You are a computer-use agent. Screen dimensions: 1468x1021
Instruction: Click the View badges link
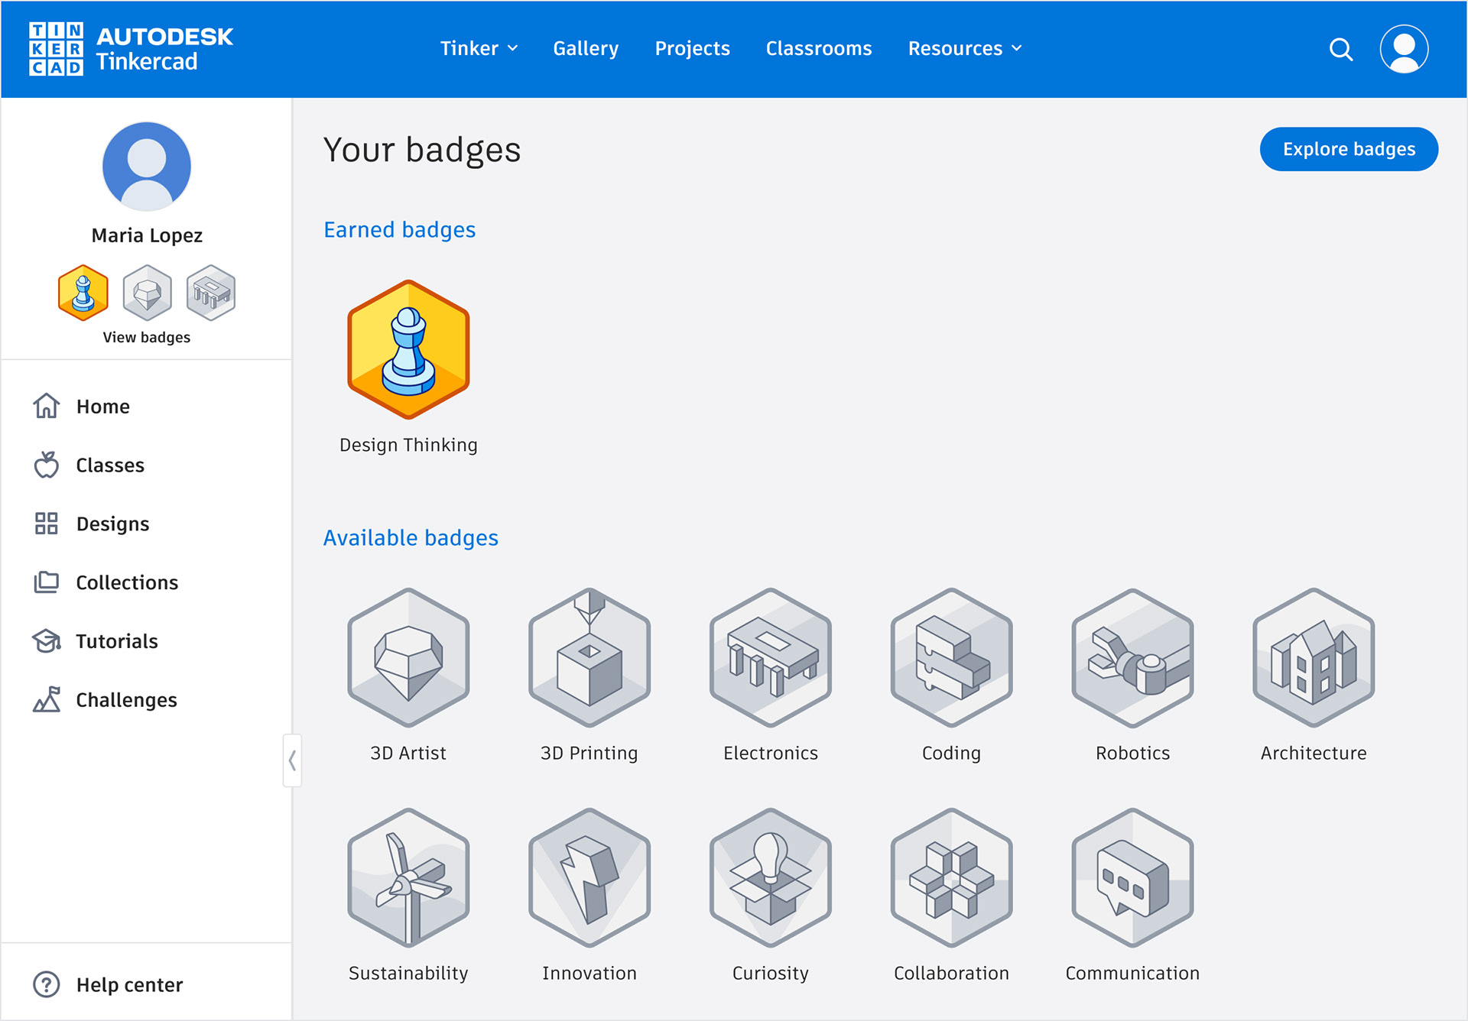pos(147,337)
